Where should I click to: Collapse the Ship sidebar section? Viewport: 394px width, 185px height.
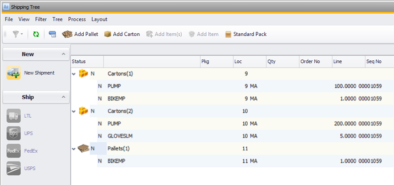[x=64, y=97]
